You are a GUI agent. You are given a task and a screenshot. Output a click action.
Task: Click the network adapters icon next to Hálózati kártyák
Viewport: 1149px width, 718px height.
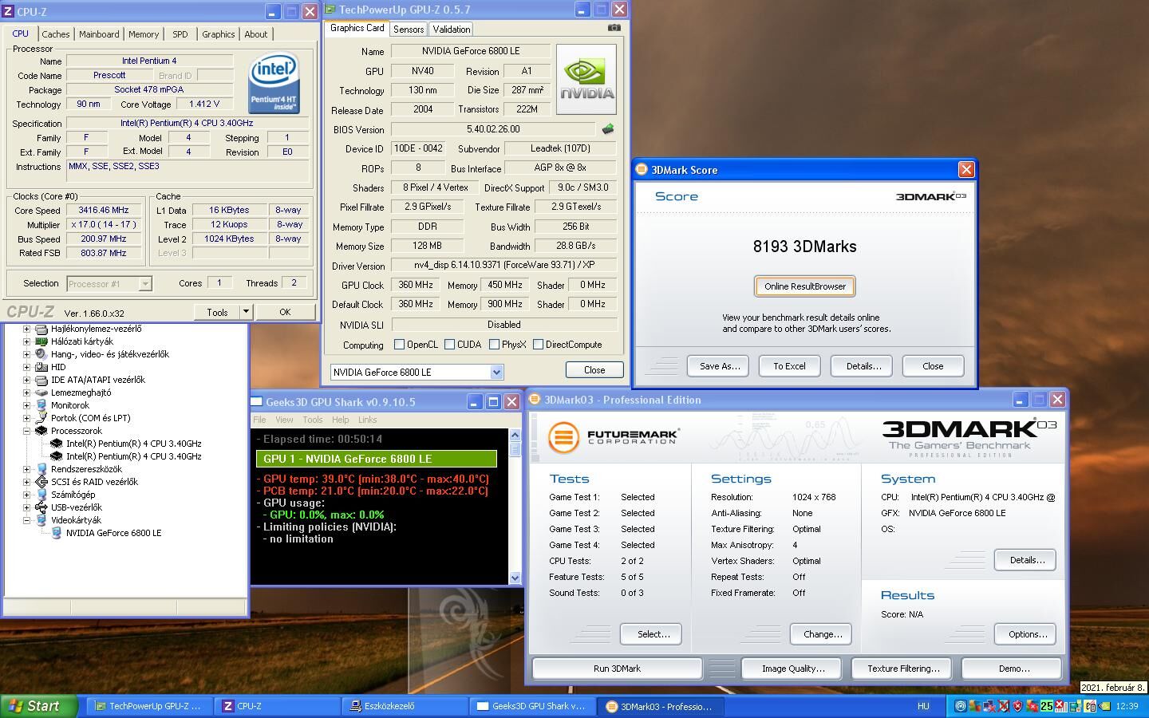[41, 341]
